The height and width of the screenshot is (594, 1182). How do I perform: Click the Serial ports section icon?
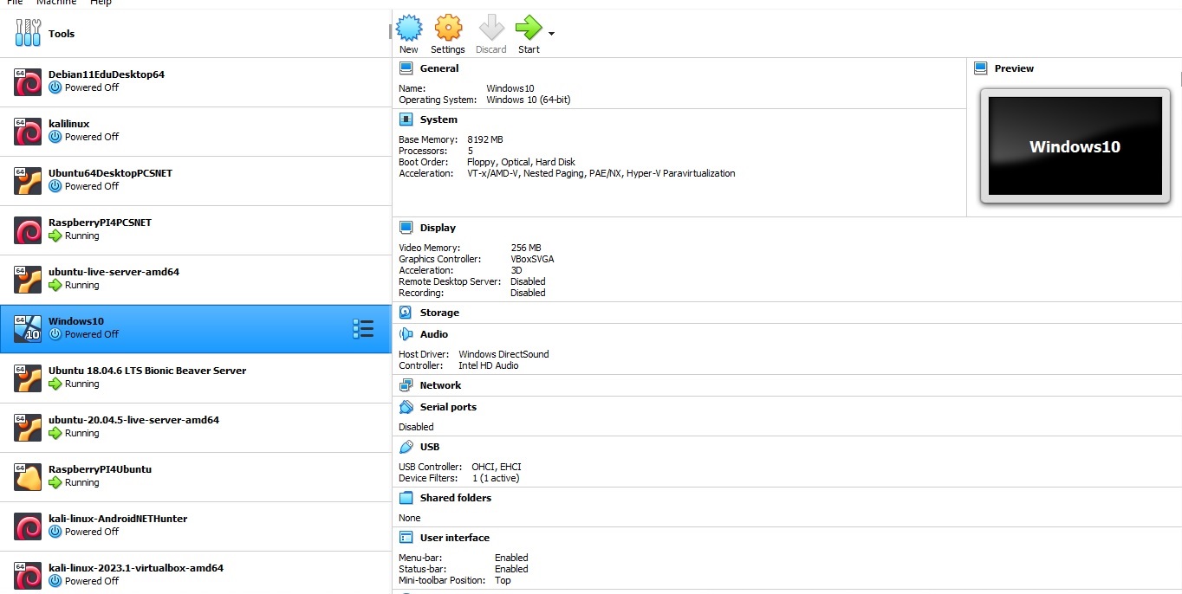[406, 407]
